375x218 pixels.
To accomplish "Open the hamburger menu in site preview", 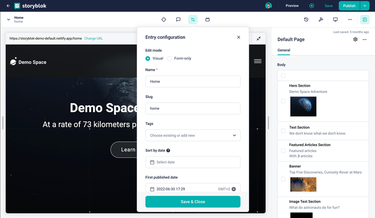I will tap(257, 61).
